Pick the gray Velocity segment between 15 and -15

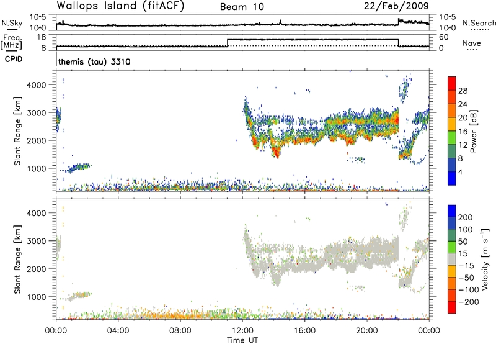coord(452,260)
